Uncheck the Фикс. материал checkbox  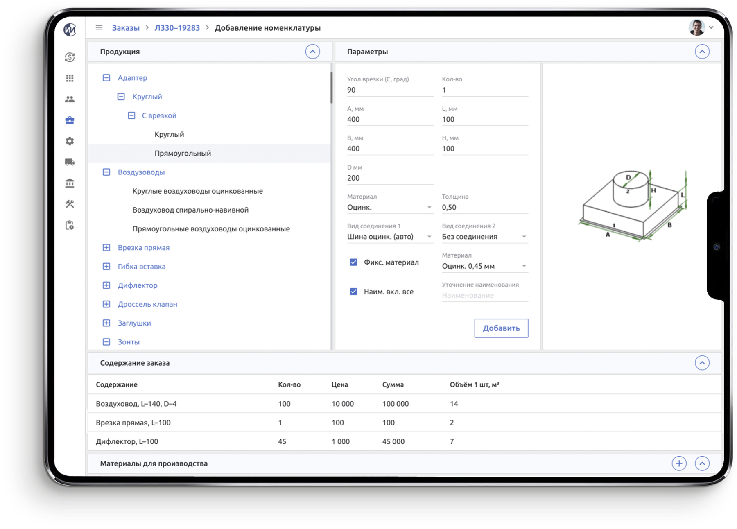point(353,262)
